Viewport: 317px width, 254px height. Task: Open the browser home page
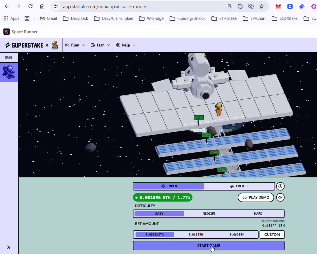tap(42, 6)
